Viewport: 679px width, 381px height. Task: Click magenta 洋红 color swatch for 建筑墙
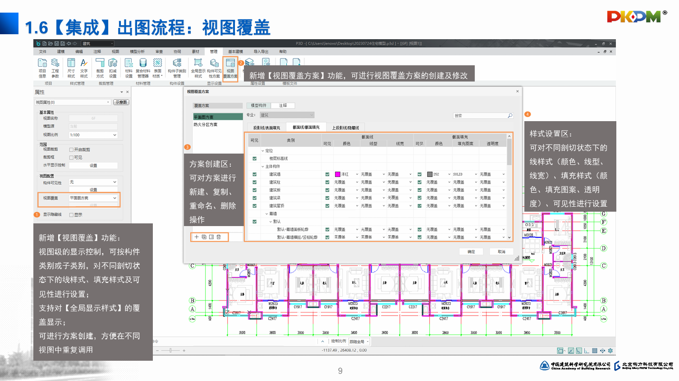tap(338, 174)
